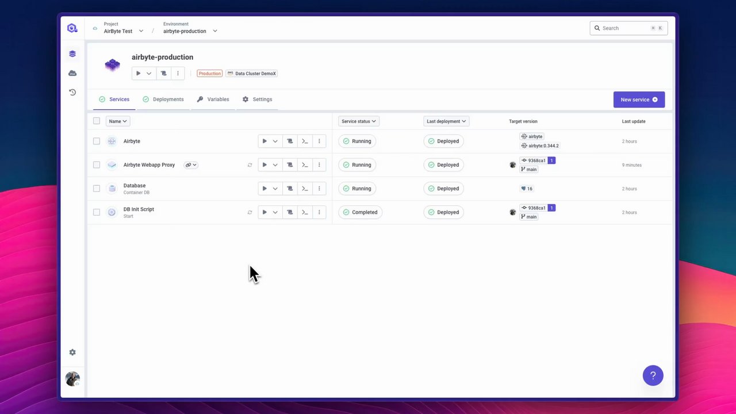Switch to the Settings tab
Viewport: 736px width, 414px height.
(x=258, y=99)
